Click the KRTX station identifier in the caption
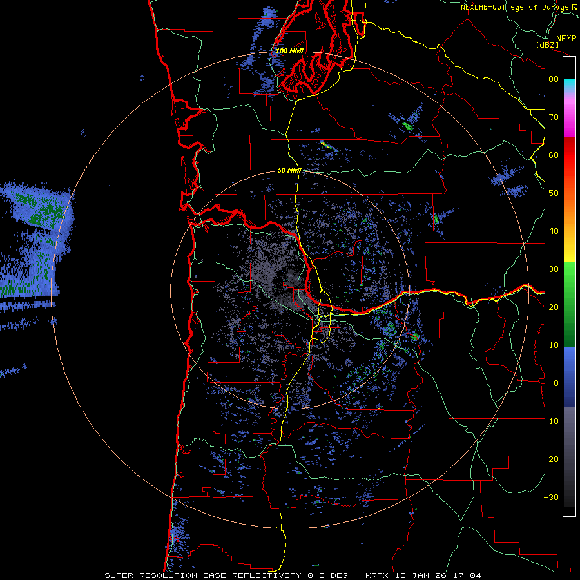Image resolution: width=580 pixels, height=580 pixels. tap(378, 575)
